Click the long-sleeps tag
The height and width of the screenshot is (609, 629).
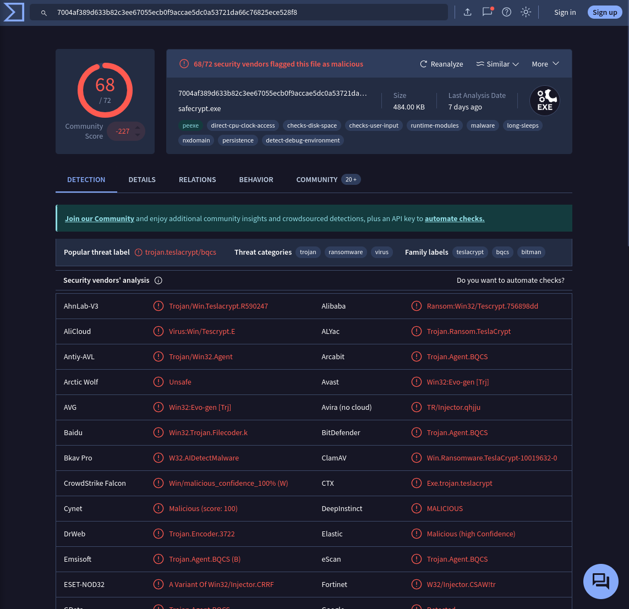click(x=523, y=125)
